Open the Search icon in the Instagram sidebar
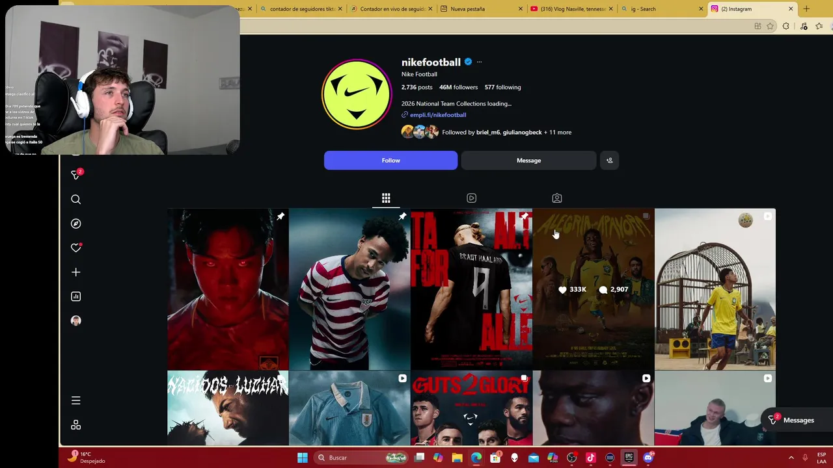This screenshot has width=833, height=468. (x=75, y=200)
